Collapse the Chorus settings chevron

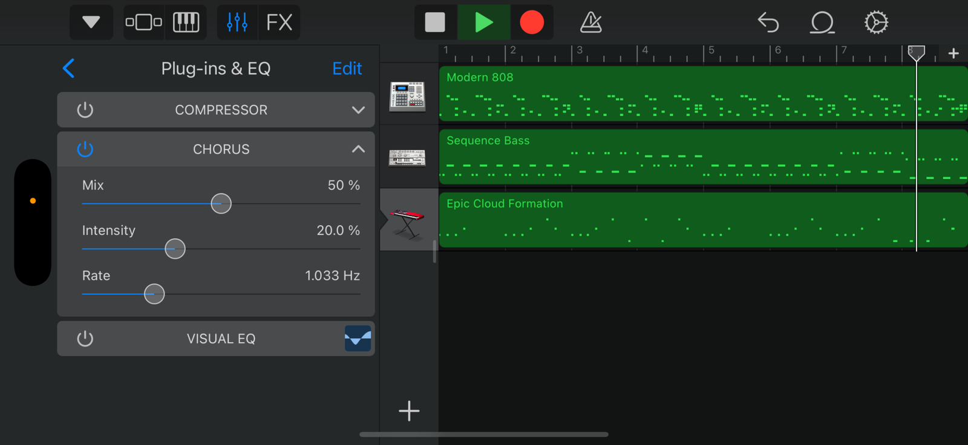358,149
